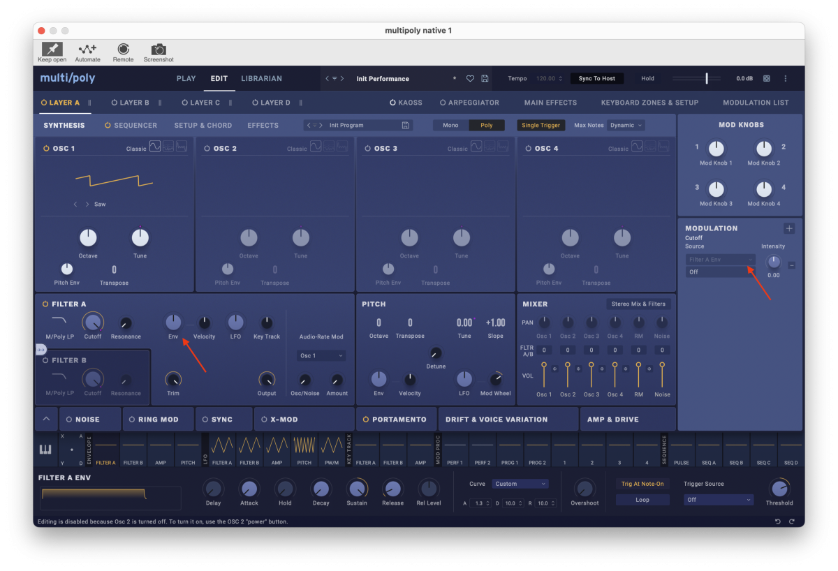
Task: Open the Init Performance list menu icon
Action: tap(335, 79)
